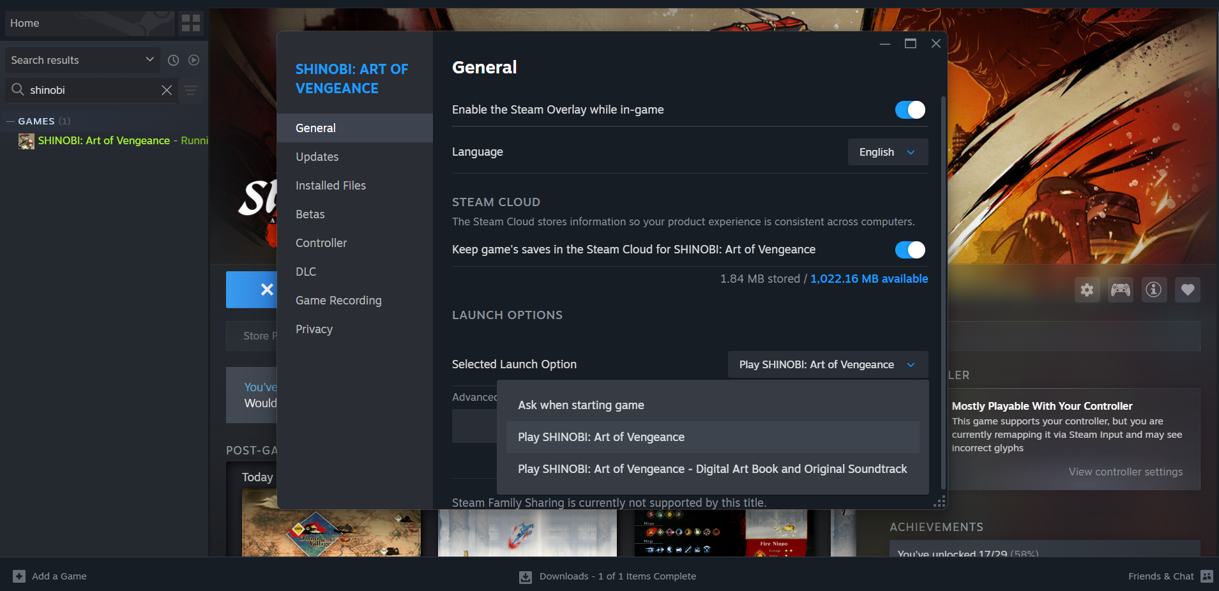Open the Controller settings section
The height and width of the screenshot is (591, 1219).
pyautogui.click(x=321, y=243)
